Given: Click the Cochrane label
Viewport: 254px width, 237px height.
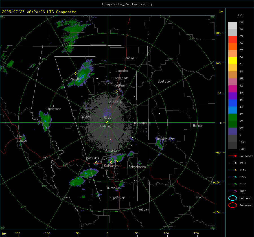Looking at the screenshot, I should coord(92,158).
